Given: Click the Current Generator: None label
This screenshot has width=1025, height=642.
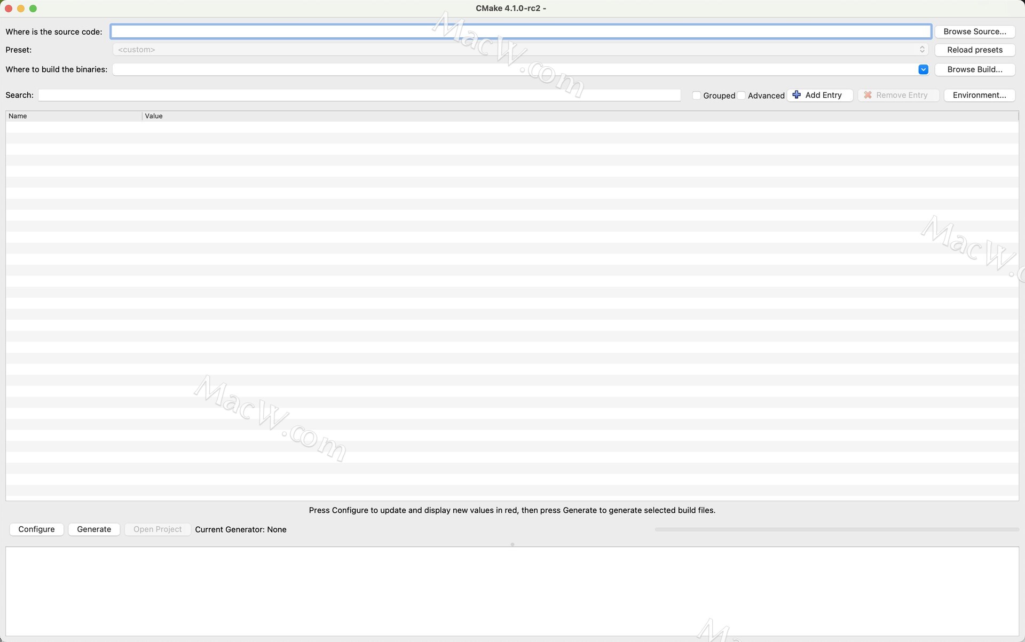Looking at the screenshot, I should coord(241,529).
